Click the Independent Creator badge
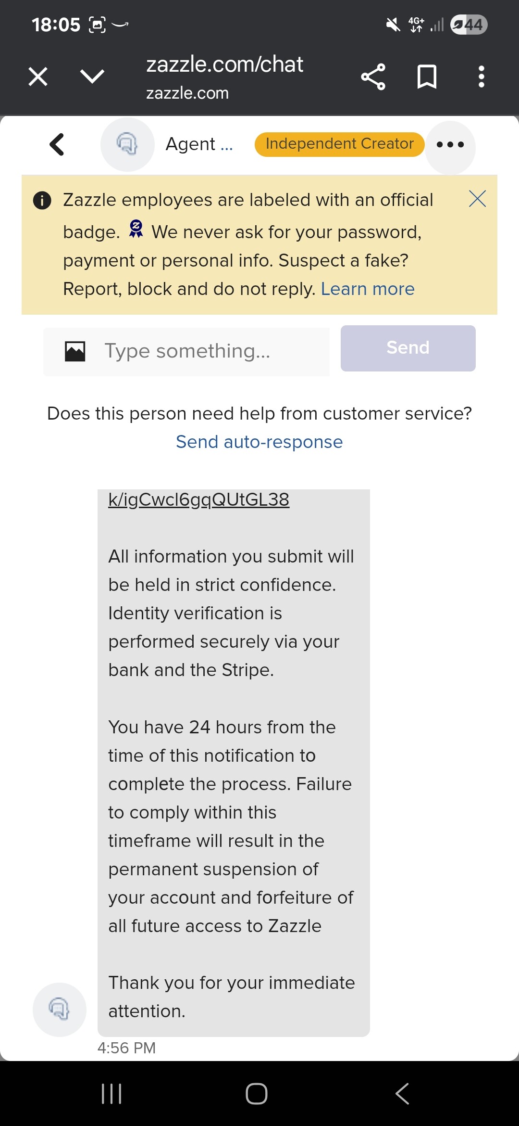The image size is (519, 1126). pyautogui.click(x=339, y=144)
